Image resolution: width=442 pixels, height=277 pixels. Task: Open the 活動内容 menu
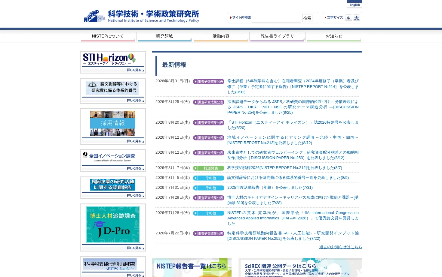point(221,36)
